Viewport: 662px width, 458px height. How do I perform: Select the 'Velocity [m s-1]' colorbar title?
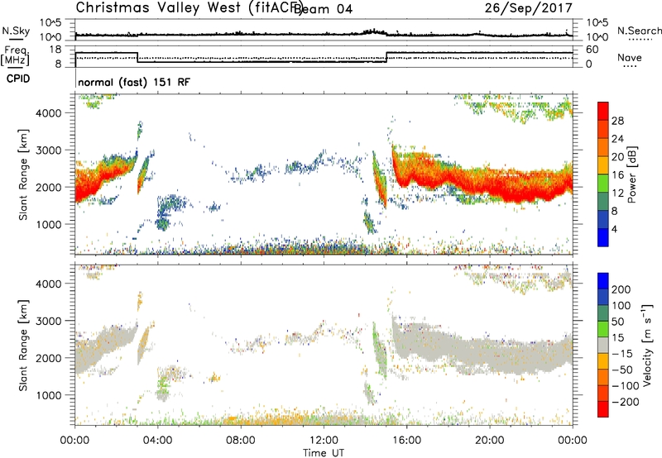point(646,345)
